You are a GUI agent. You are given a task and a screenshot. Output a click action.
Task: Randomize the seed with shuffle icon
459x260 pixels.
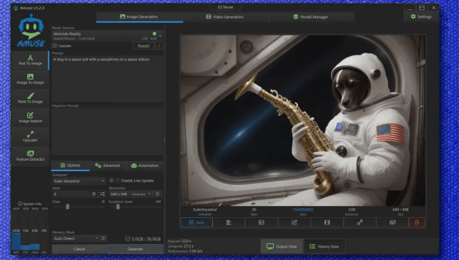[102, 194]
